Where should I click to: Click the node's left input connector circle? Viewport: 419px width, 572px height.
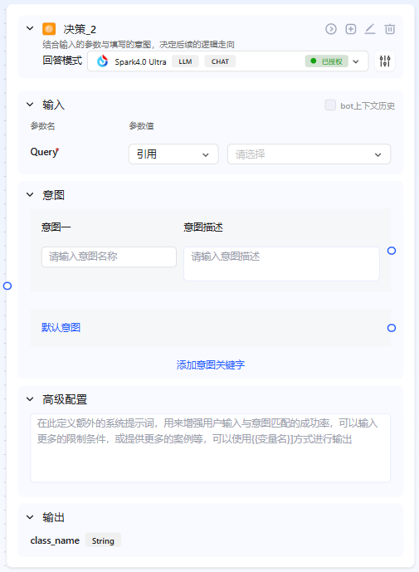7,286
